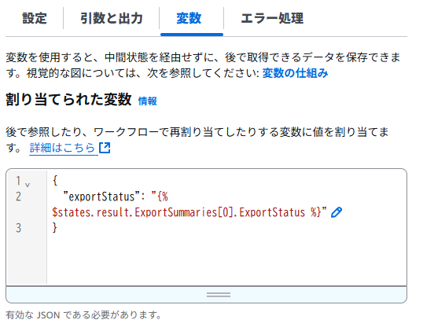Click the $states.result.ExportSummaries[0].ExportStatus expression

pyautogui.click(x=178, y=212)
